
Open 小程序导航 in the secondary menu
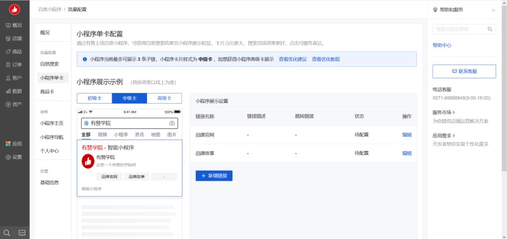click(x=52, y=137)
